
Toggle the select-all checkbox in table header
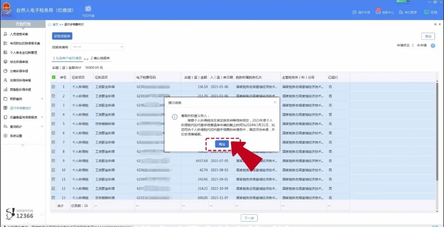[53, 77]
